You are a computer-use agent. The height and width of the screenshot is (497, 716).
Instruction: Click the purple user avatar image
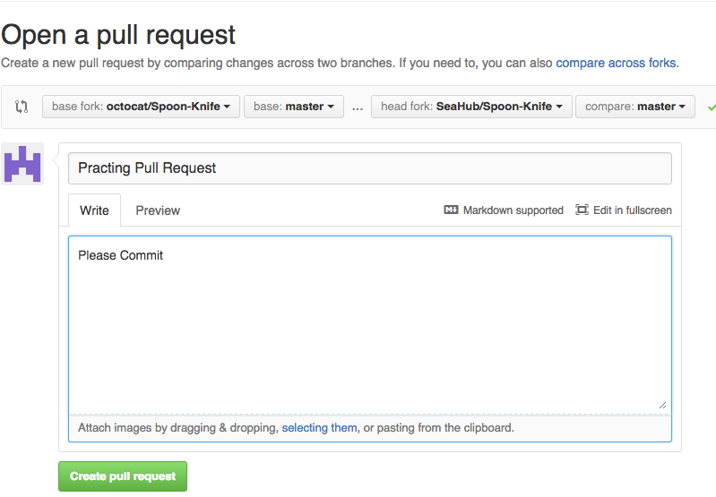click(22, 164)
